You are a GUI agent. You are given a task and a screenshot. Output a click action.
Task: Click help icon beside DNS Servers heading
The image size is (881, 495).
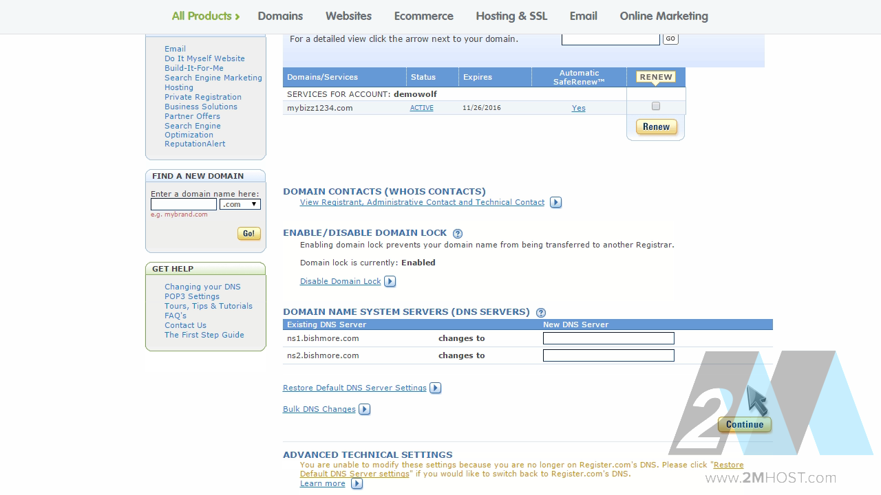(x=541, y=313)
